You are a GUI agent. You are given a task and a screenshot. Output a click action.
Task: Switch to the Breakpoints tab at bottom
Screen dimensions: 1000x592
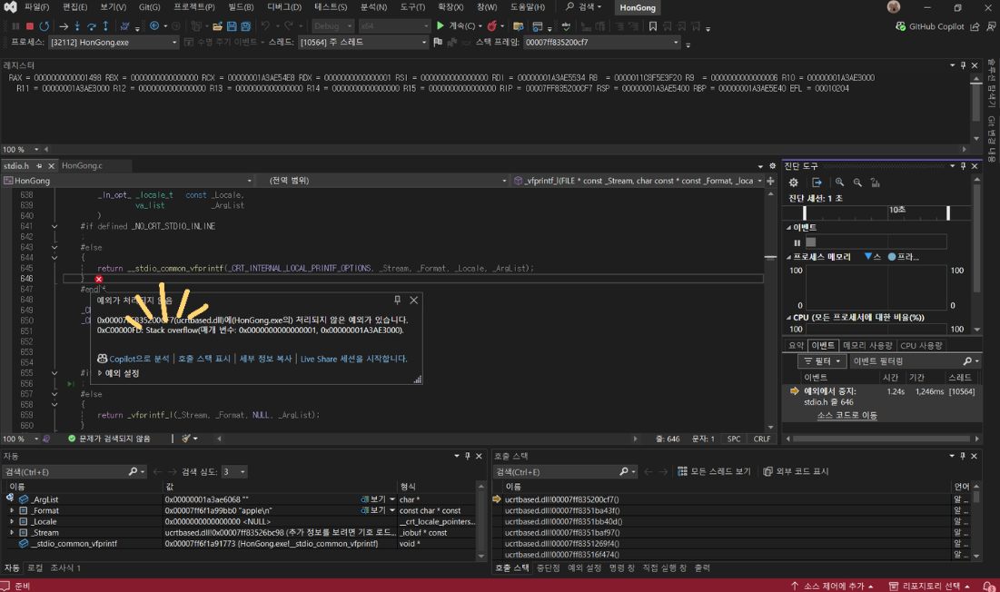[x=548, y=567]
